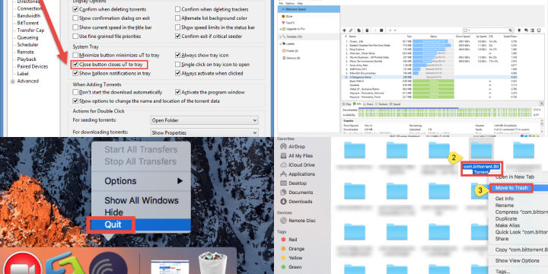Choose Show All Windows in dock menu

tap(142, 201)
